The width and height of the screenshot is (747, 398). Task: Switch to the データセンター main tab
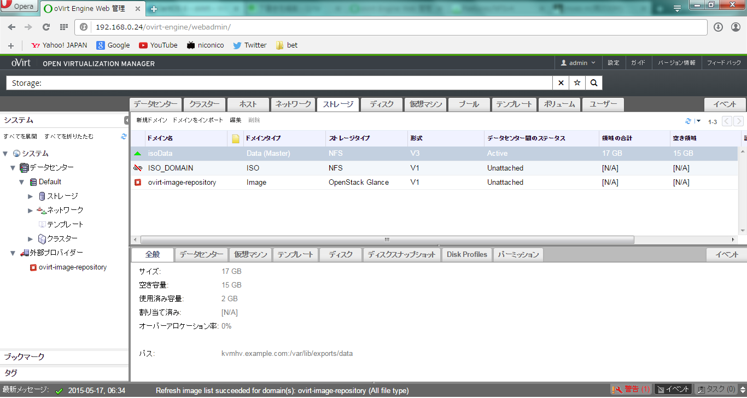[155, 104]
